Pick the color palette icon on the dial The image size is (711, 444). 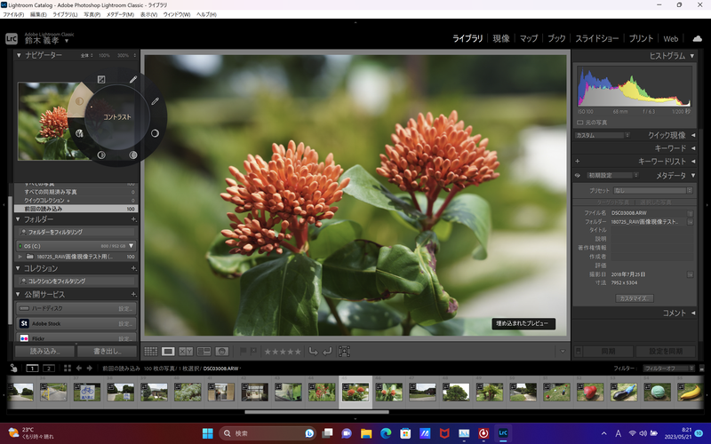coord(79,133)
